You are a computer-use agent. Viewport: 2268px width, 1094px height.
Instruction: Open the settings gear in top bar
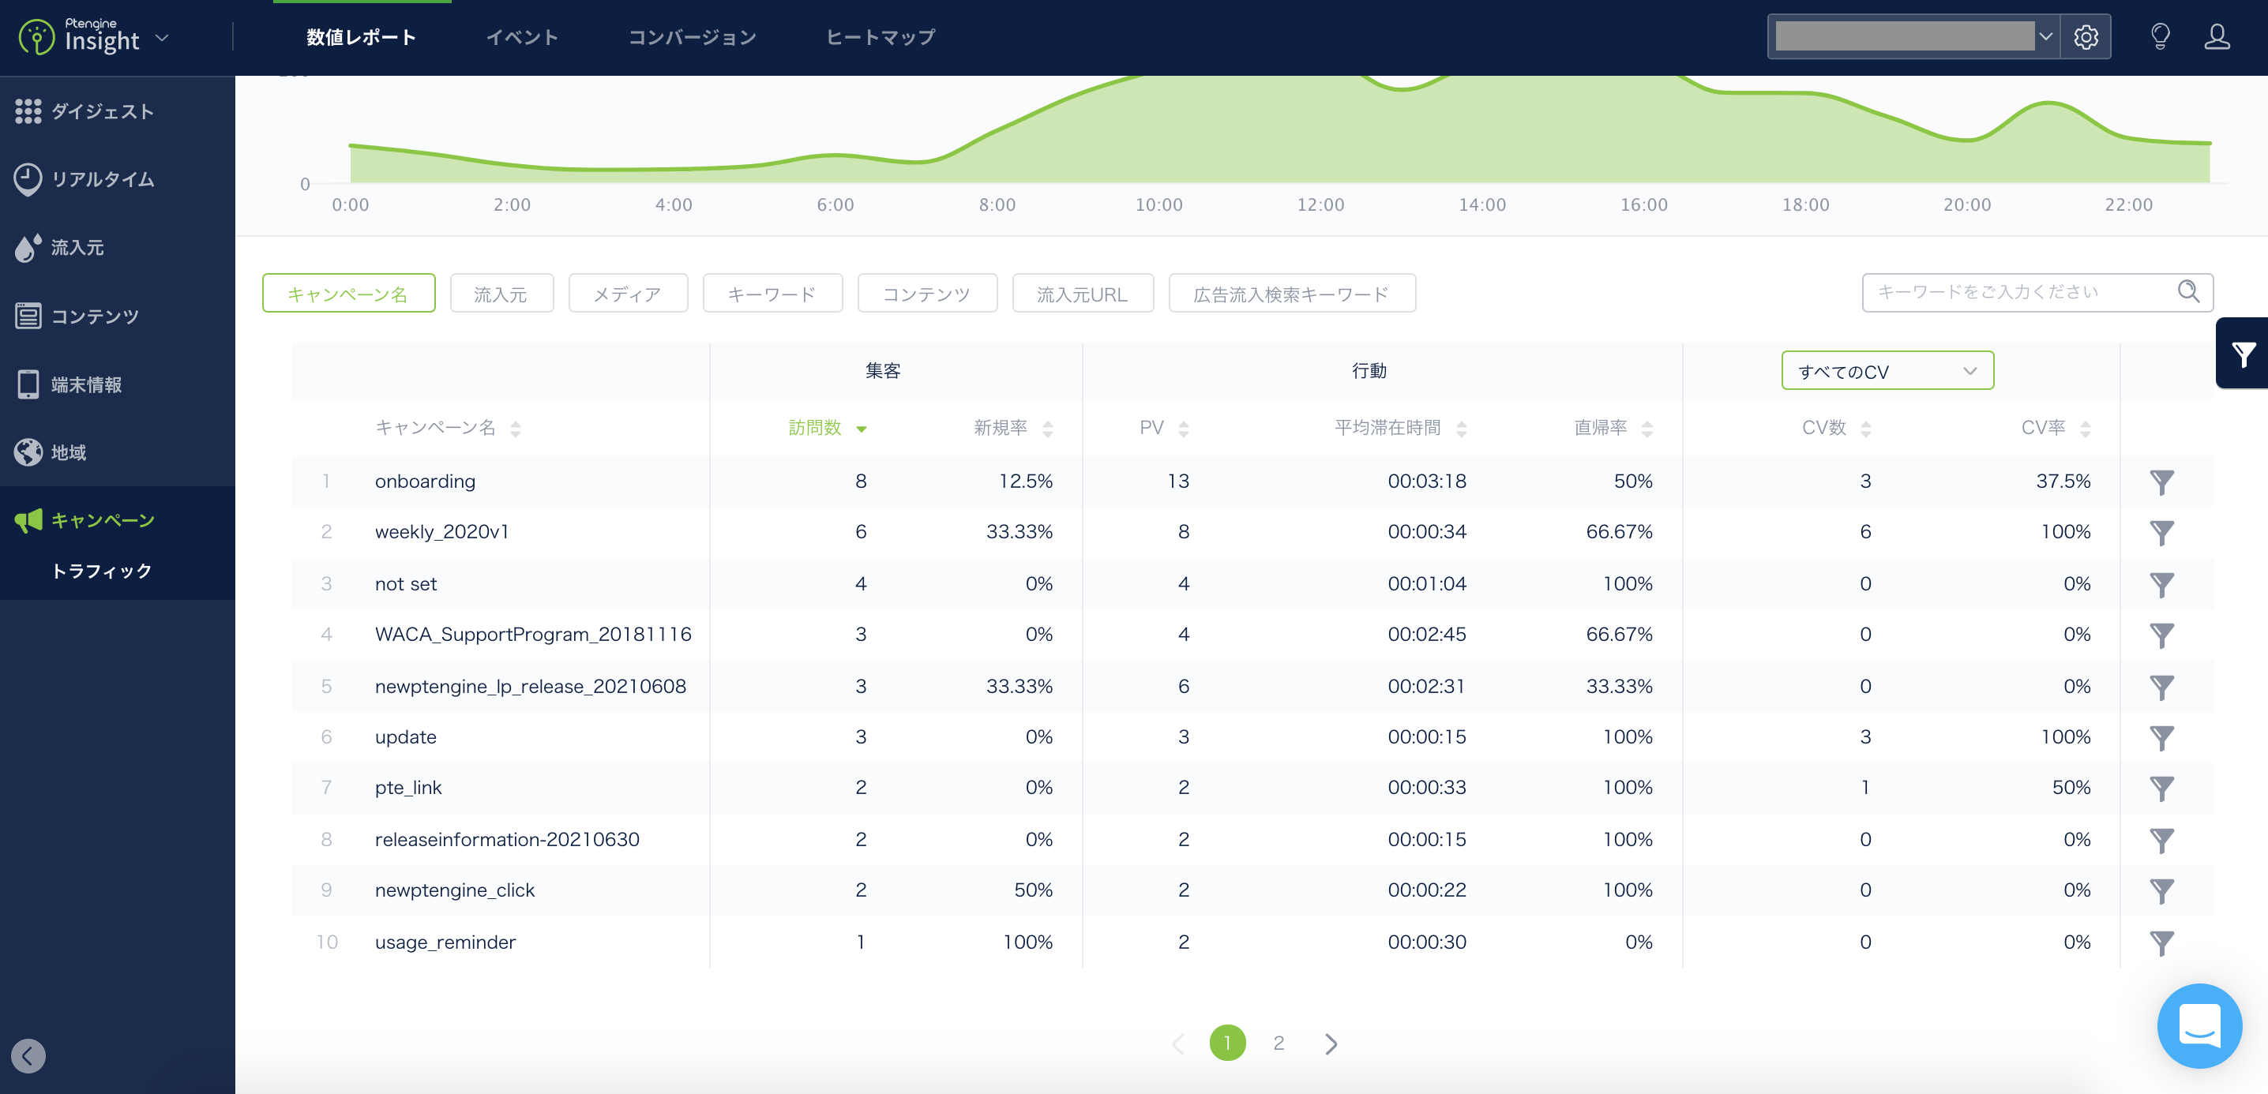click(2086, 36)
